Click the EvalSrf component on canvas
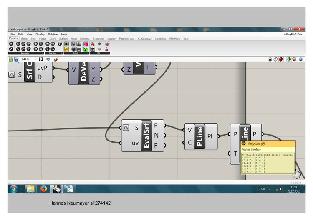 coord(146,136)
